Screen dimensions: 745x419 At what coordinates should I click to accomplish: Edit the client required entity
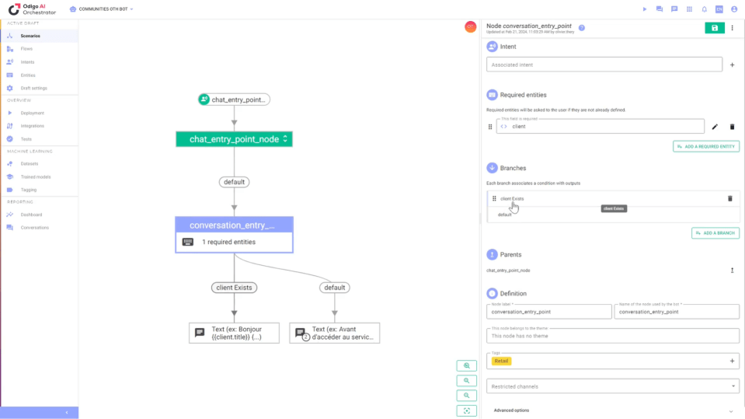click(x=715, y=127)
